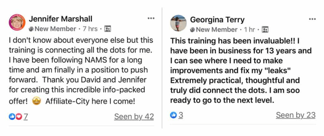The width and height of the screenshot is (324, 136).
Task: Open the reaction count "3"
Action: (x=181, y=115)
